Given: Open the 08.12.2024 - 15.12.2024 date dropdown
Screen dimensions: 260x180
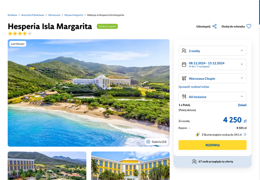Looking at the screenshot, I should tap(213, 64).
